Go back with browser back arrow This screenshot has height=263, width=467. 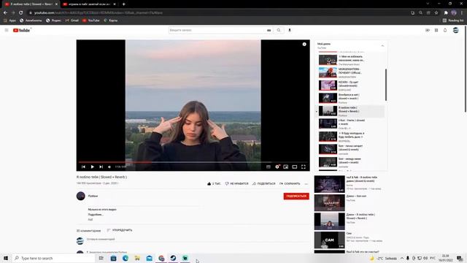5,13
